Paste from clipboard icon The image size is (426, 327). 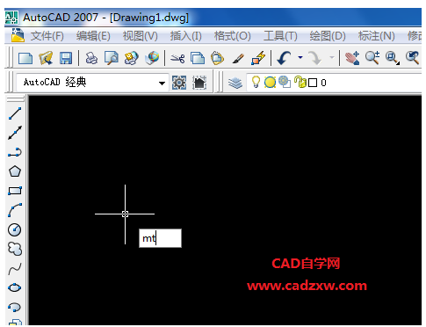click(x=217, y=58)
